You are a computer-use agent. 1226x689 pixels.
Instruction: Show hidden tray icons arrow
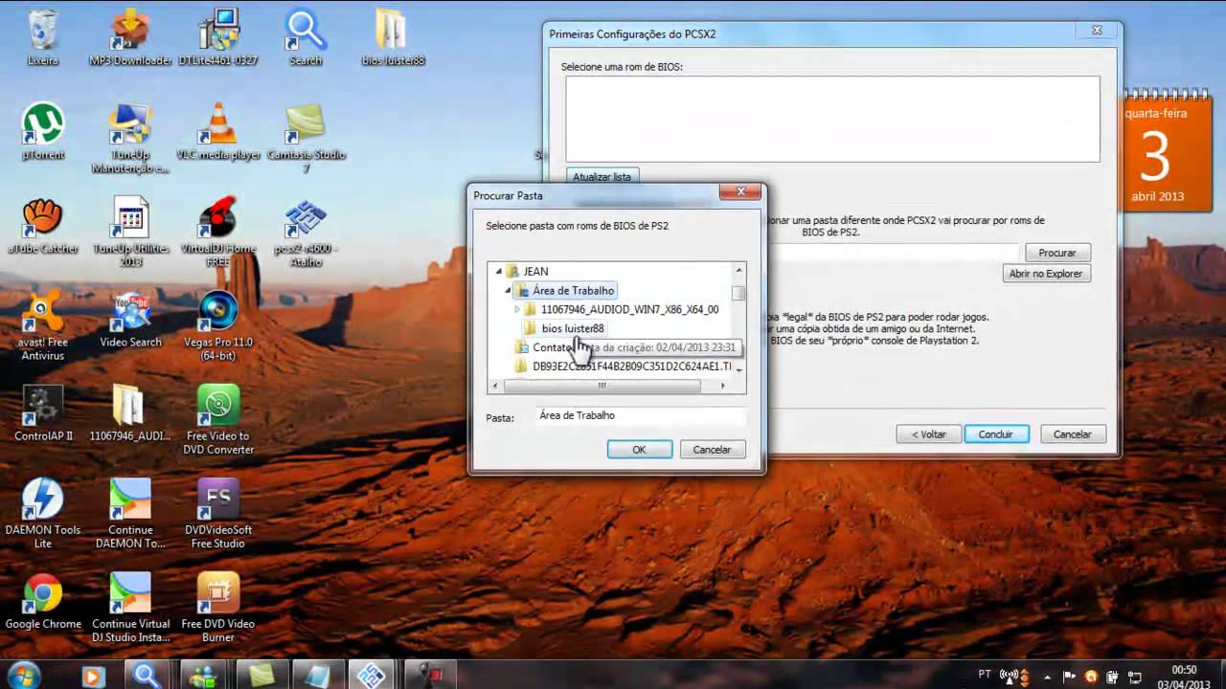(x=1049, y=676)
